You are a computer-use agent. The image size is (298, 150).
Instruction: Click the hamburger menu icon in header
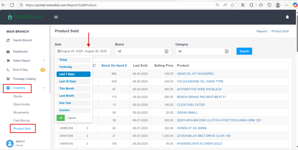(56, 17)
